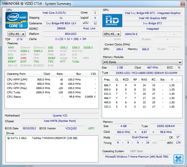The height and width of the screenshot is (167, 187).
Task: Click the tRFC 174 value field
Action: (x=178, y=143)
